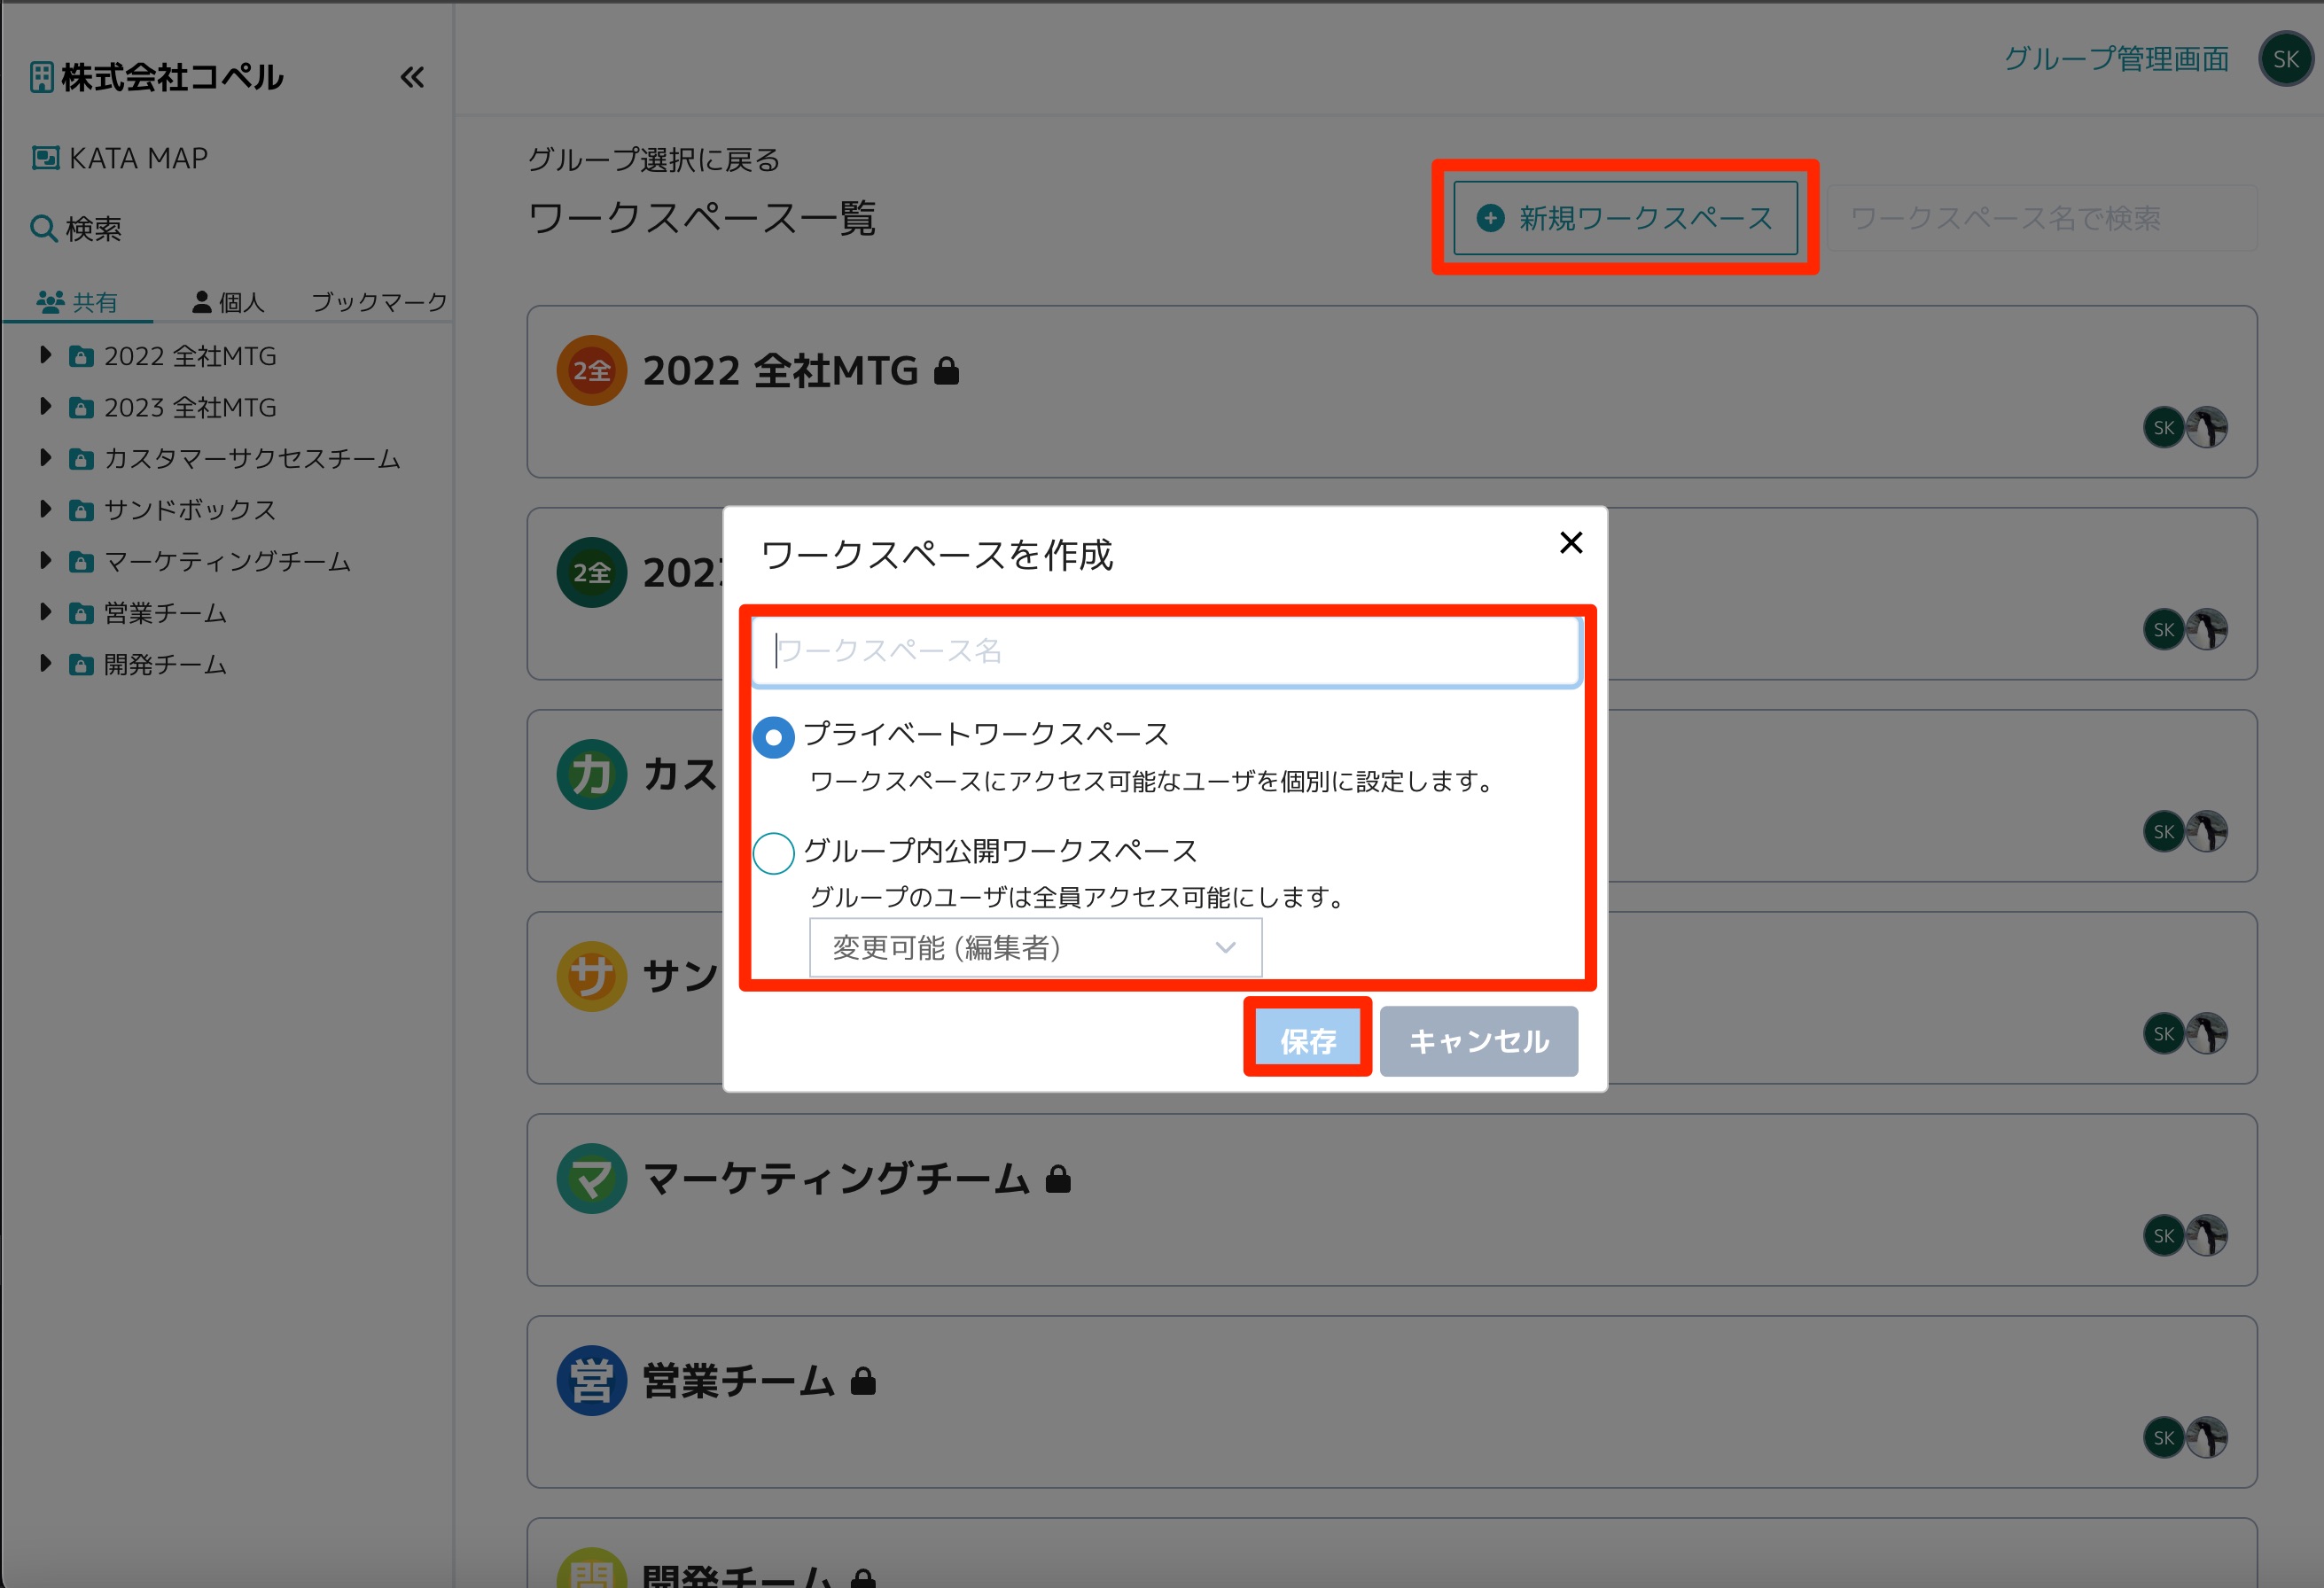Screen dimensions: 2324x1588
Task: Expand the 開発チーム tree node
Action: coord(45,663)
